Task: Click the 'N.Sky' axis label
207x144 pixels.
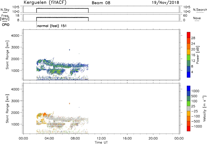Action: (x=5, y=10)
